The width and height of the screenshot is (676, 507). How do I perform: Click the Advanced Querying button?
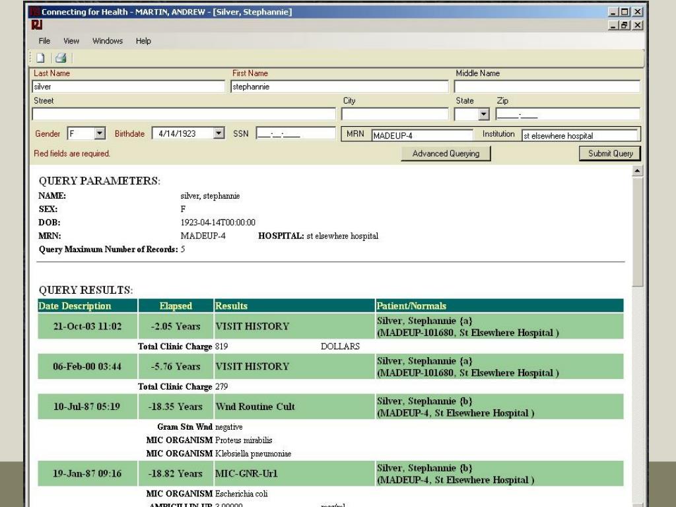446,153
